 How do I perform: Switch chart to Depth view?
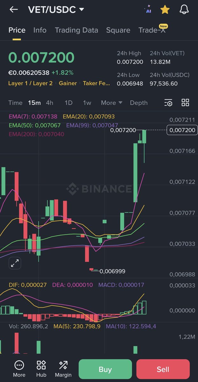click(x=139, y=103)
